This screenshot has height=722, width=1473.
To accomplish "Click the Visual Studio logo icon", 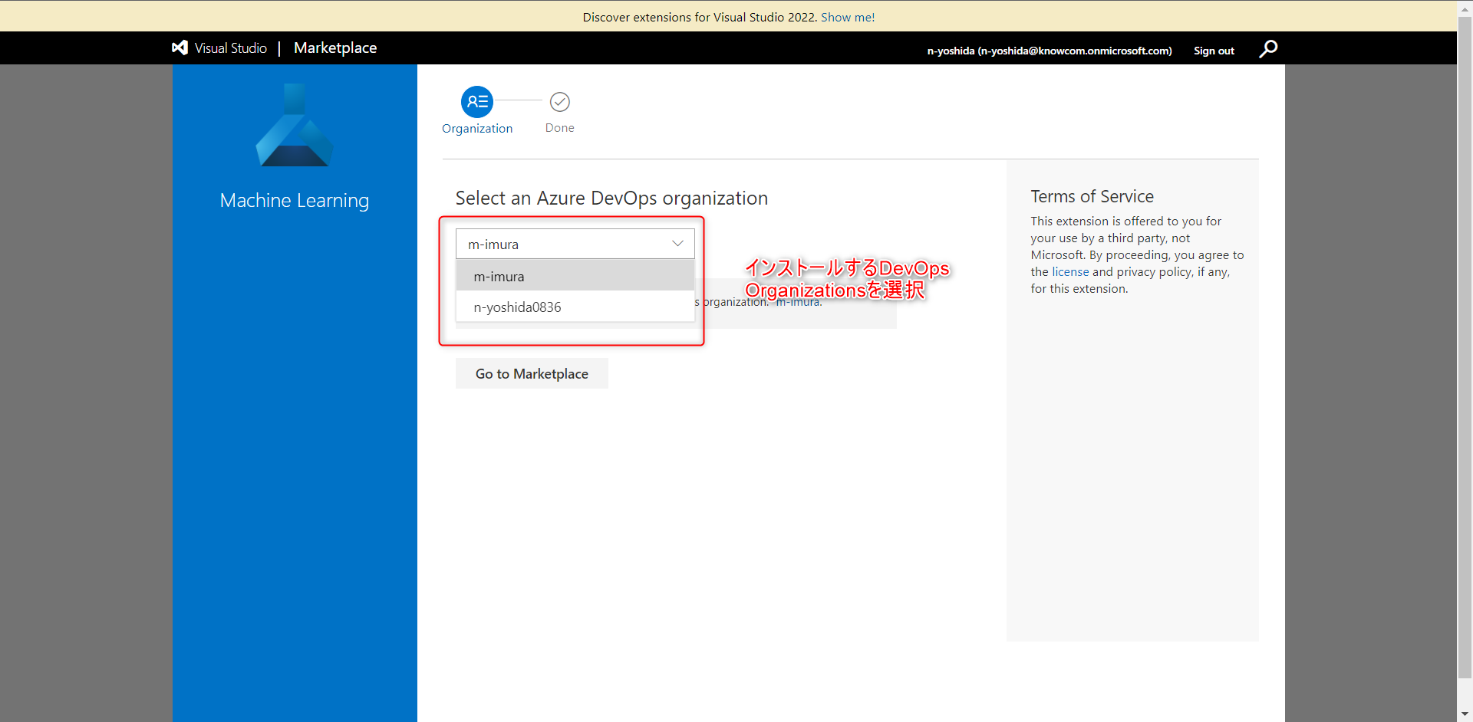I will click(x=180, y=48).
